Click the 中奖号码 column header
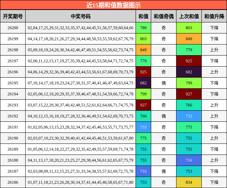 [x=81, y=16]
